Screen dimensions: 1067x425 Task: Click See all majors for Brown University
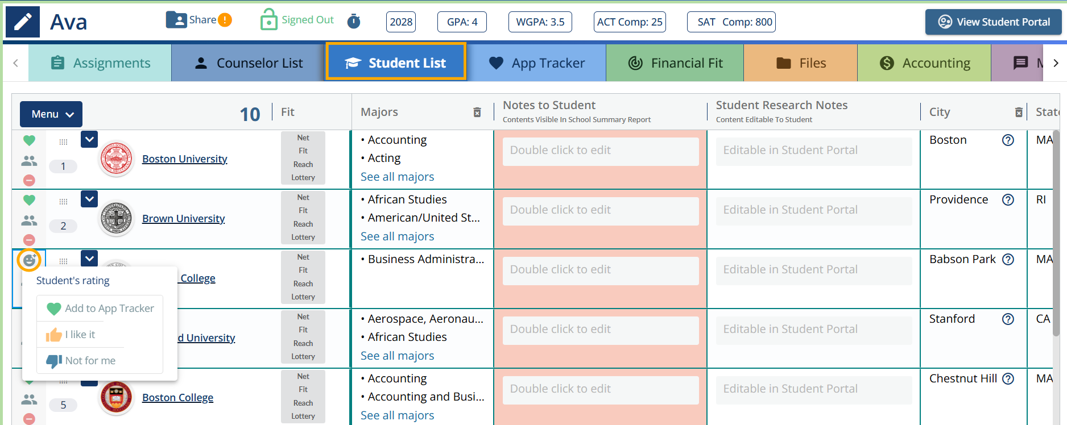pyautogui.click(x=398, y=236)
